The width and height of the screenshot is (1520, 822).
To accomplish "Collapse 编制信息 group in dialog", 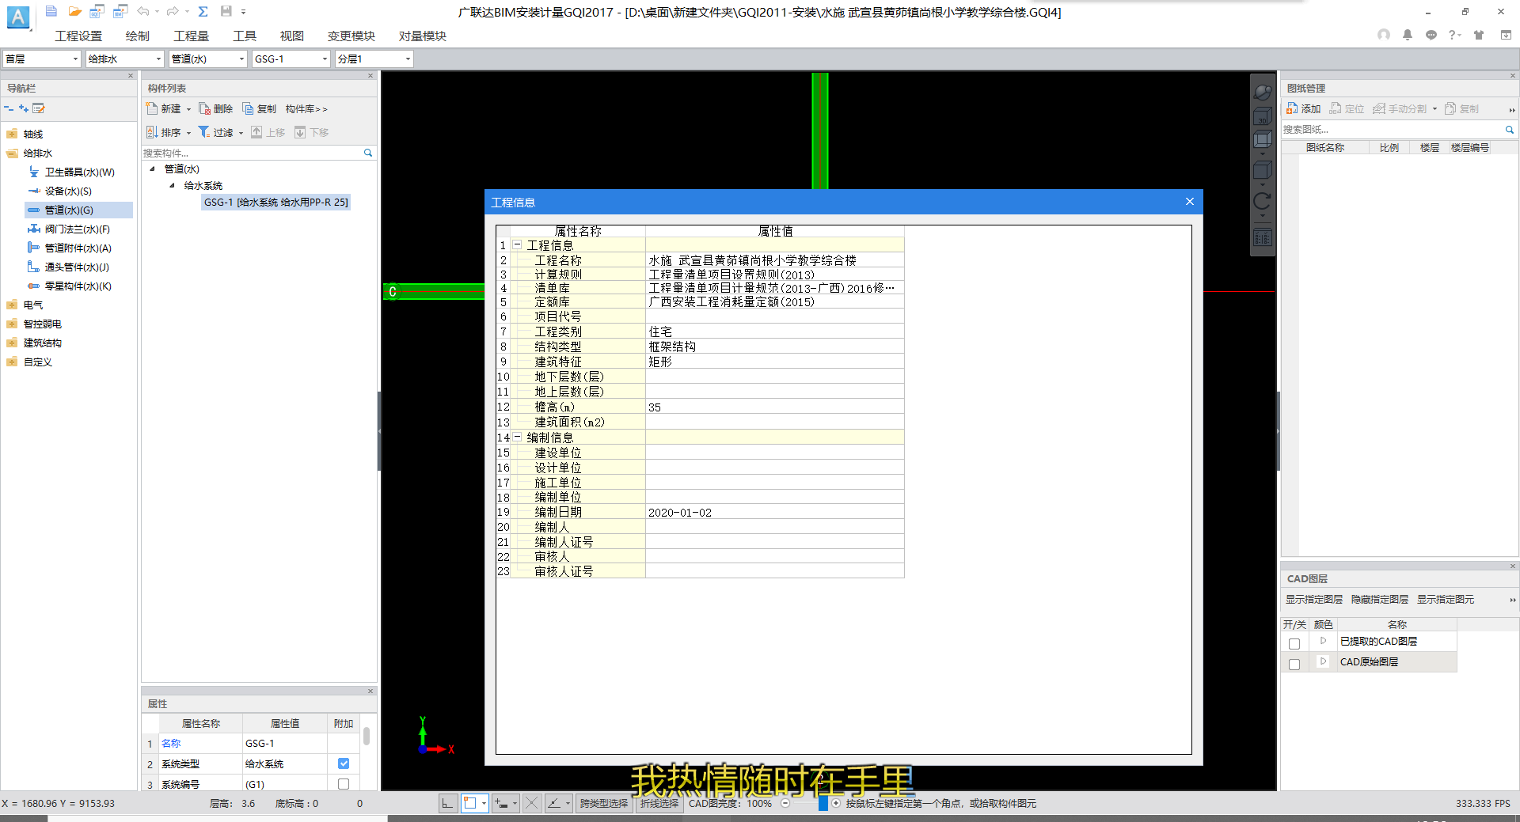I will (518, 437).
